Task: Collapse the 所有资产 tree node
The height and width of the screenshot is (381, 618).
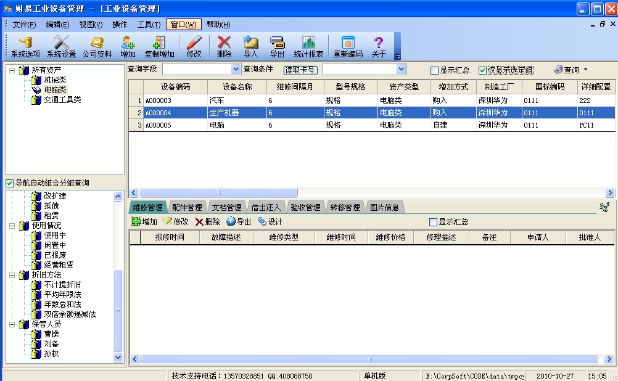Action: (x=12, y=70)
